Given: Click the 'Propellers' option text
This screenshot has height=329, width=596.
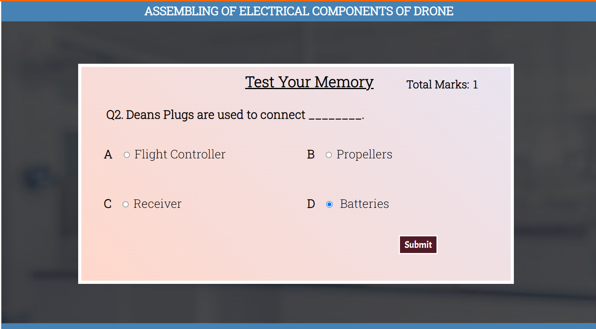Looking at the screenshot, I should 364,154.
